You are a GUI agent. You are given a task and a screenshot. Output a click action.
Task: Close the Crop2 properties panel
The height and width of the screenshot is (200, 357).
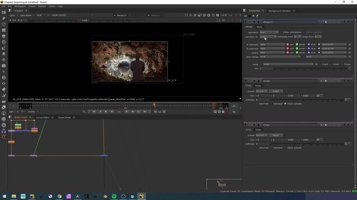[351, 81]
